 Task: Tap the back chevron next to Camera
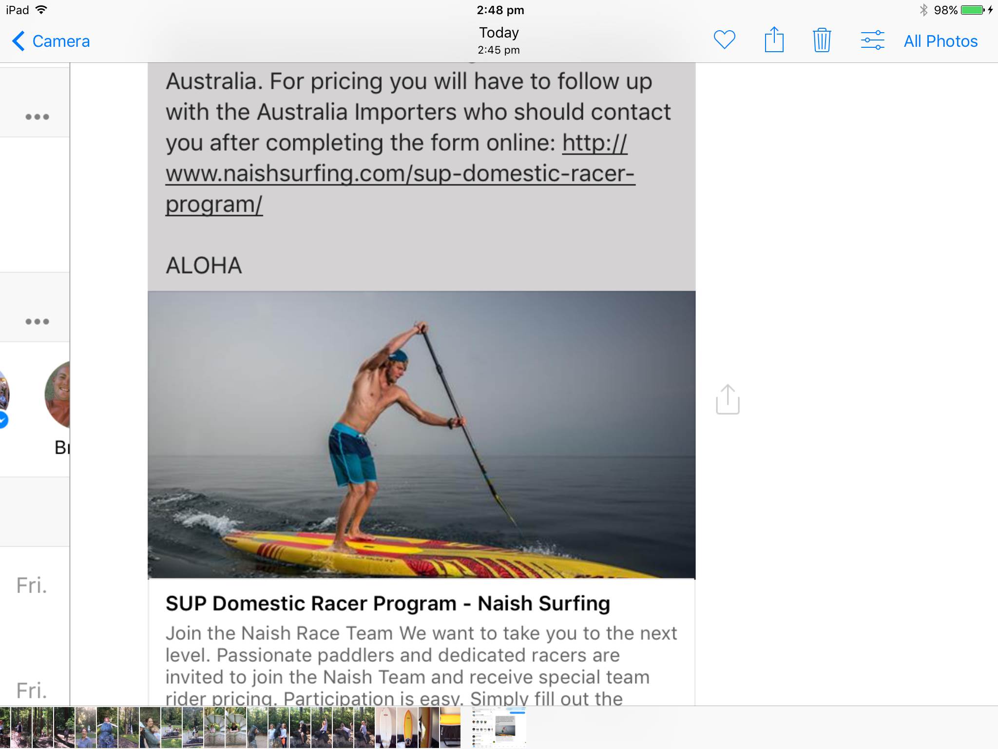18,41
